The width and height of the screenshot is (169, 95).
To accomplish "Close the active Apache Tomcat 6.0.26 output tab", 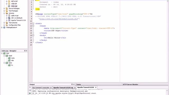I will [96, 87].
